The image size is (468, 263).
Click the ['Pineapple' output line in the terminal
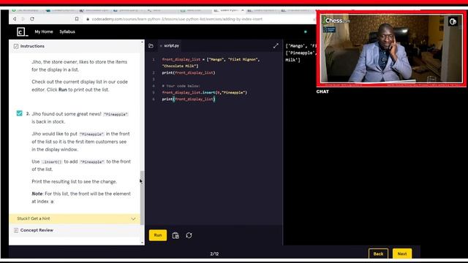coord(301,53)
